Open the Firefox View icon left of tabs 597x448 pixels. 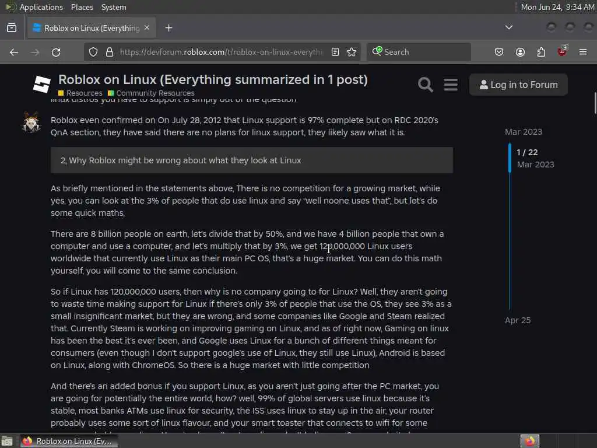[x=12, y=28]
